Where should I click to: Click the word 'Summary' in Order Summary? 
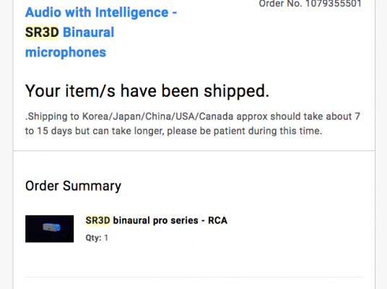point(92,186)
